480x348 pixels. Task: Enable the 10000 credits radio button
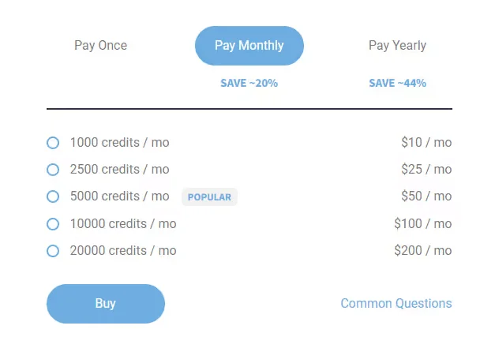pyautogui.click(x=53, y=224)
